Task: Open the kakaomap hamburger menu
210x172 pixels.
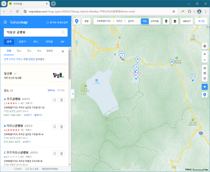Action: click(x=5, y=22)
